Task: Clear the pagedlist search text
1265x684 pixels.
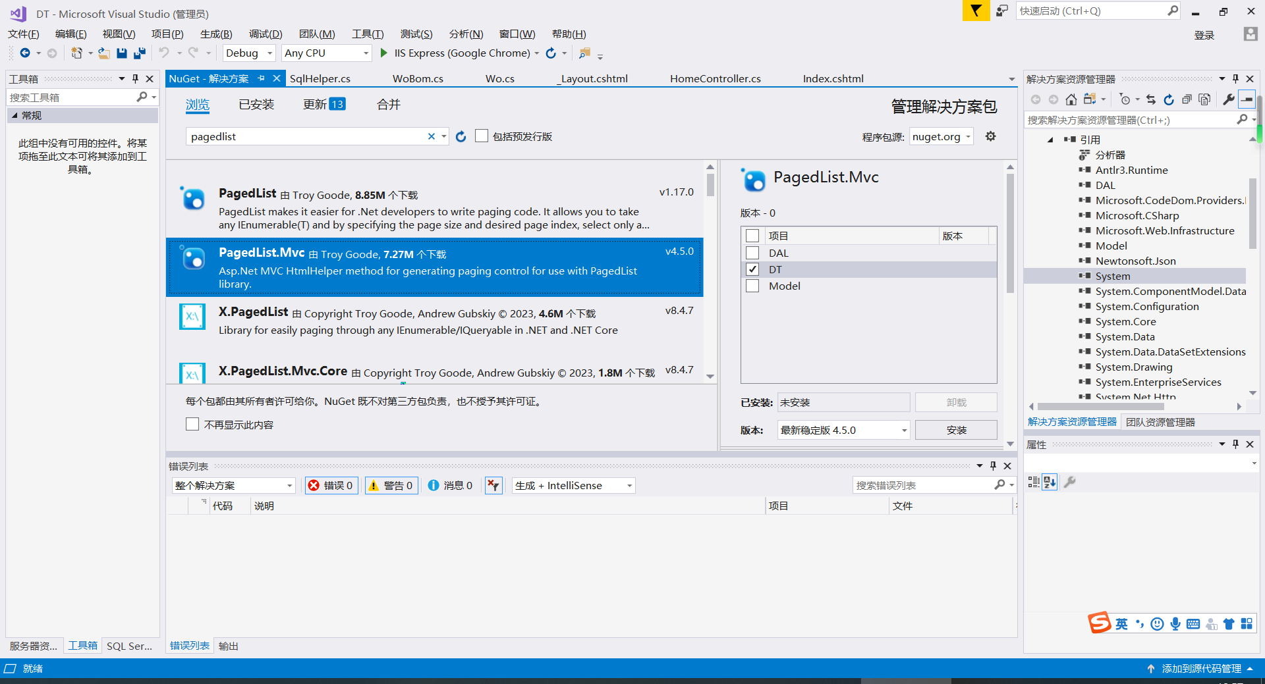Action: [x=432, y=136]
